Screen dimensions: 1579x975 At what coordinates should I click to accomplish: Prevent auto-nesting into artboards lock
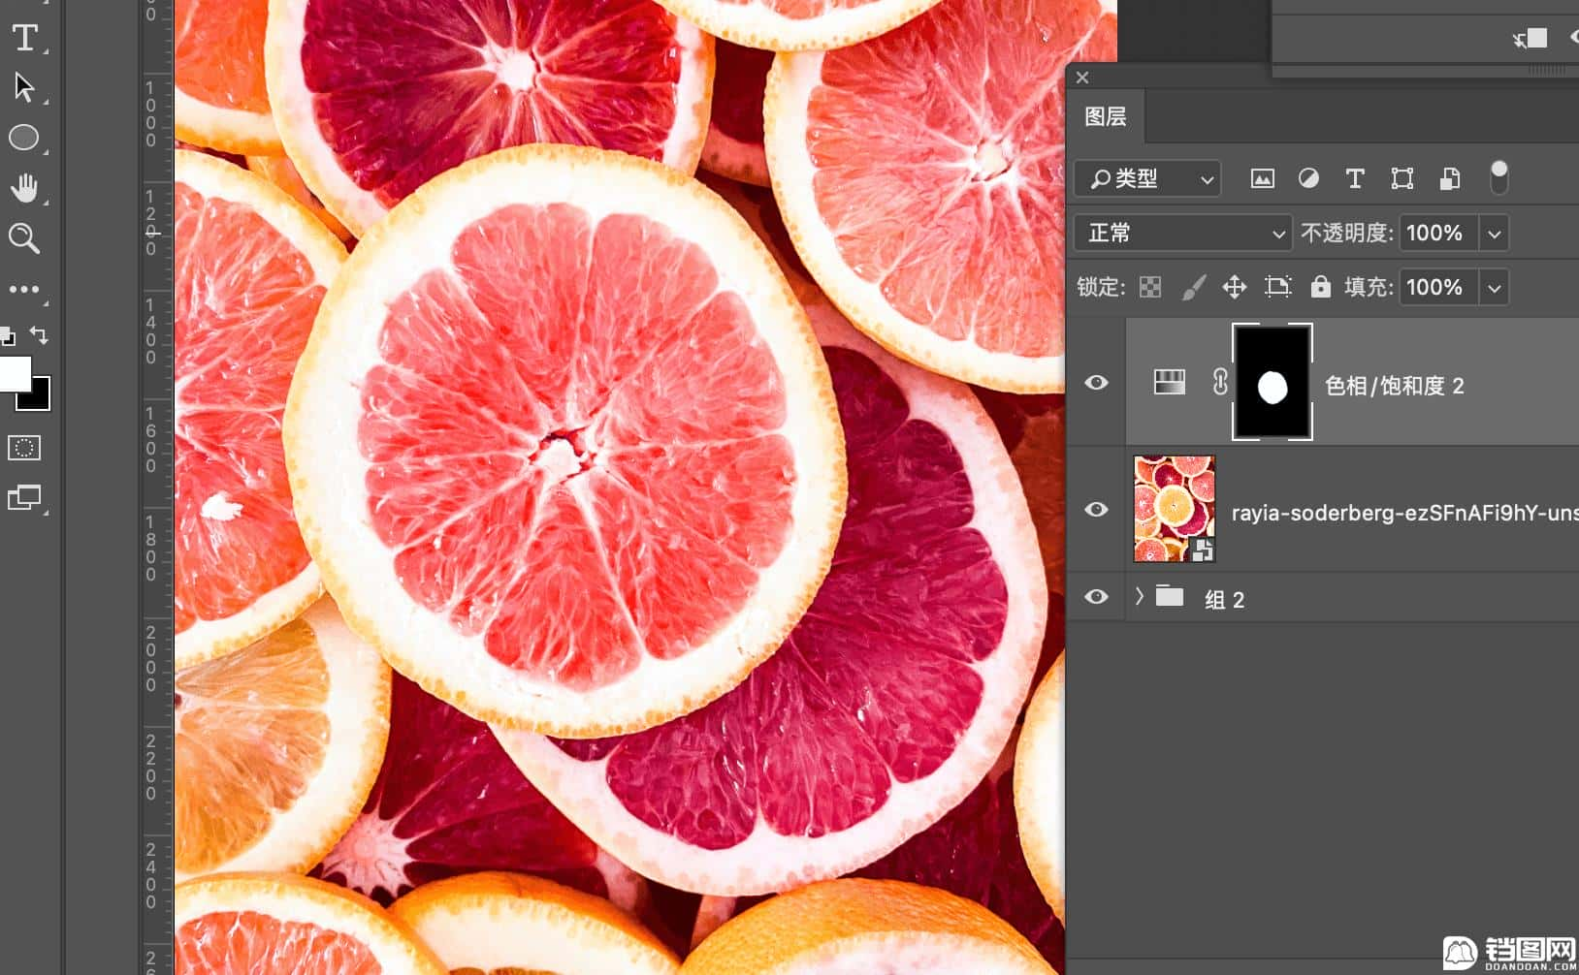tap(1278, 287)
